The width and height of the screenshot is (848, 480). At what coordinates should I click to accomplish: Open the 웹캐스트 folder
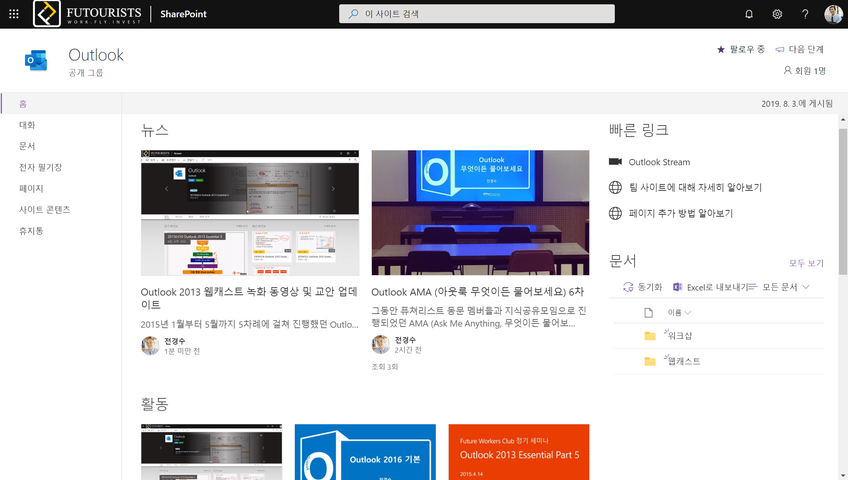click(684, 361)
